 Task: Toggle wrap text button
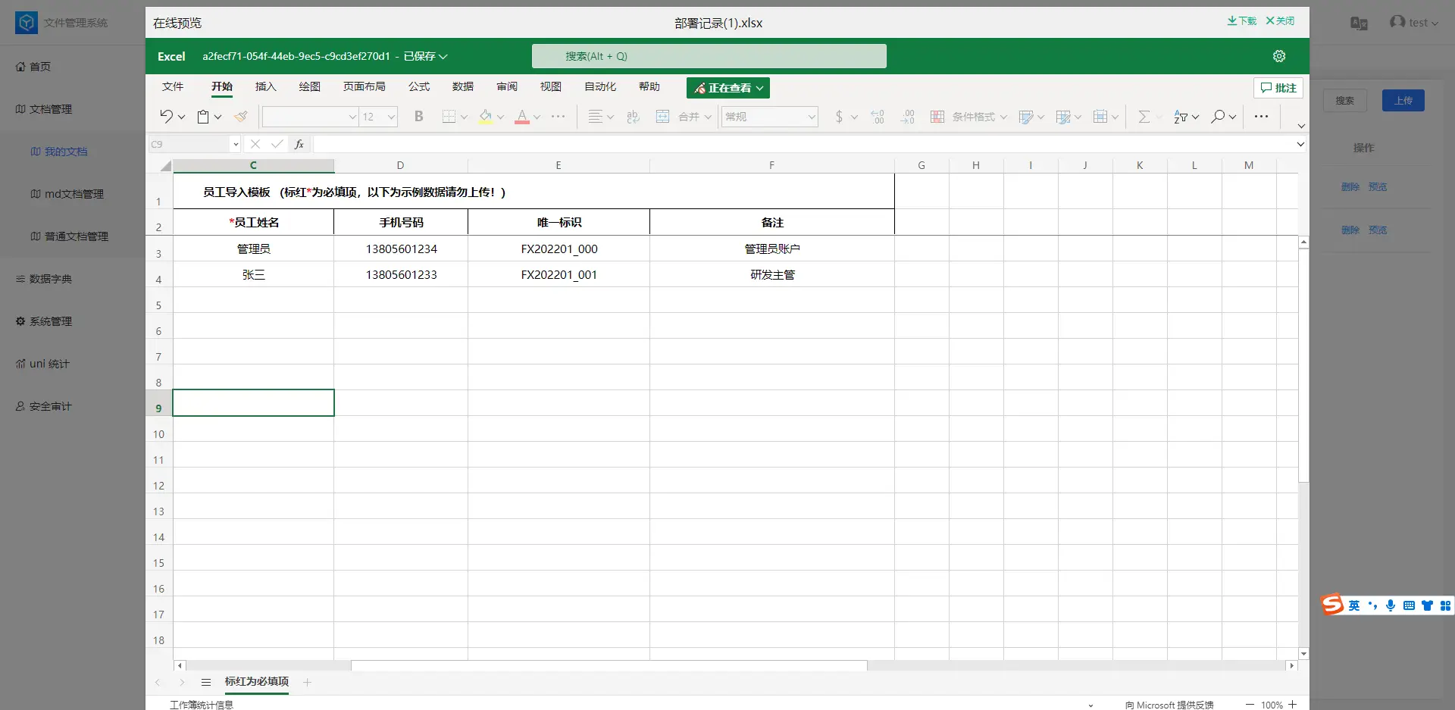click(633, 117)
